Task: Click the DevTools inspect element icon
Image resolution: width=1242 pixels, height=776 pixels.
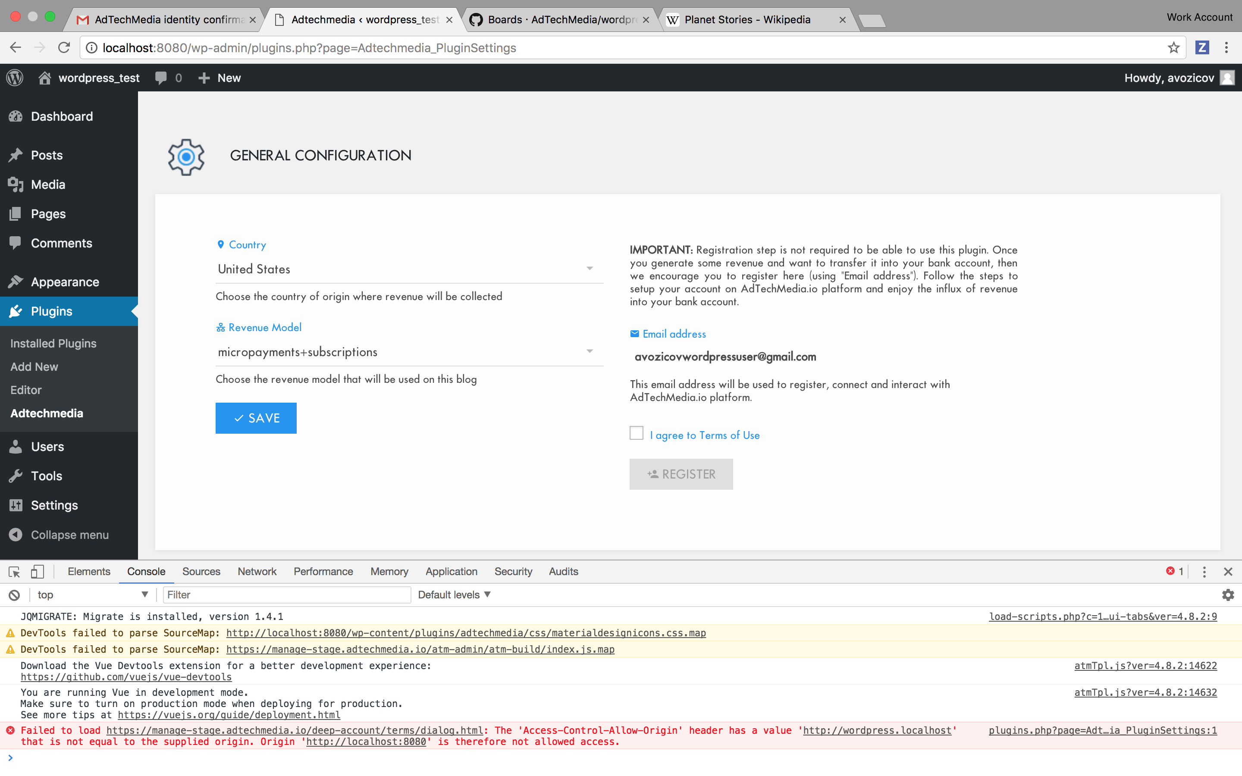Action: [14, 571]
